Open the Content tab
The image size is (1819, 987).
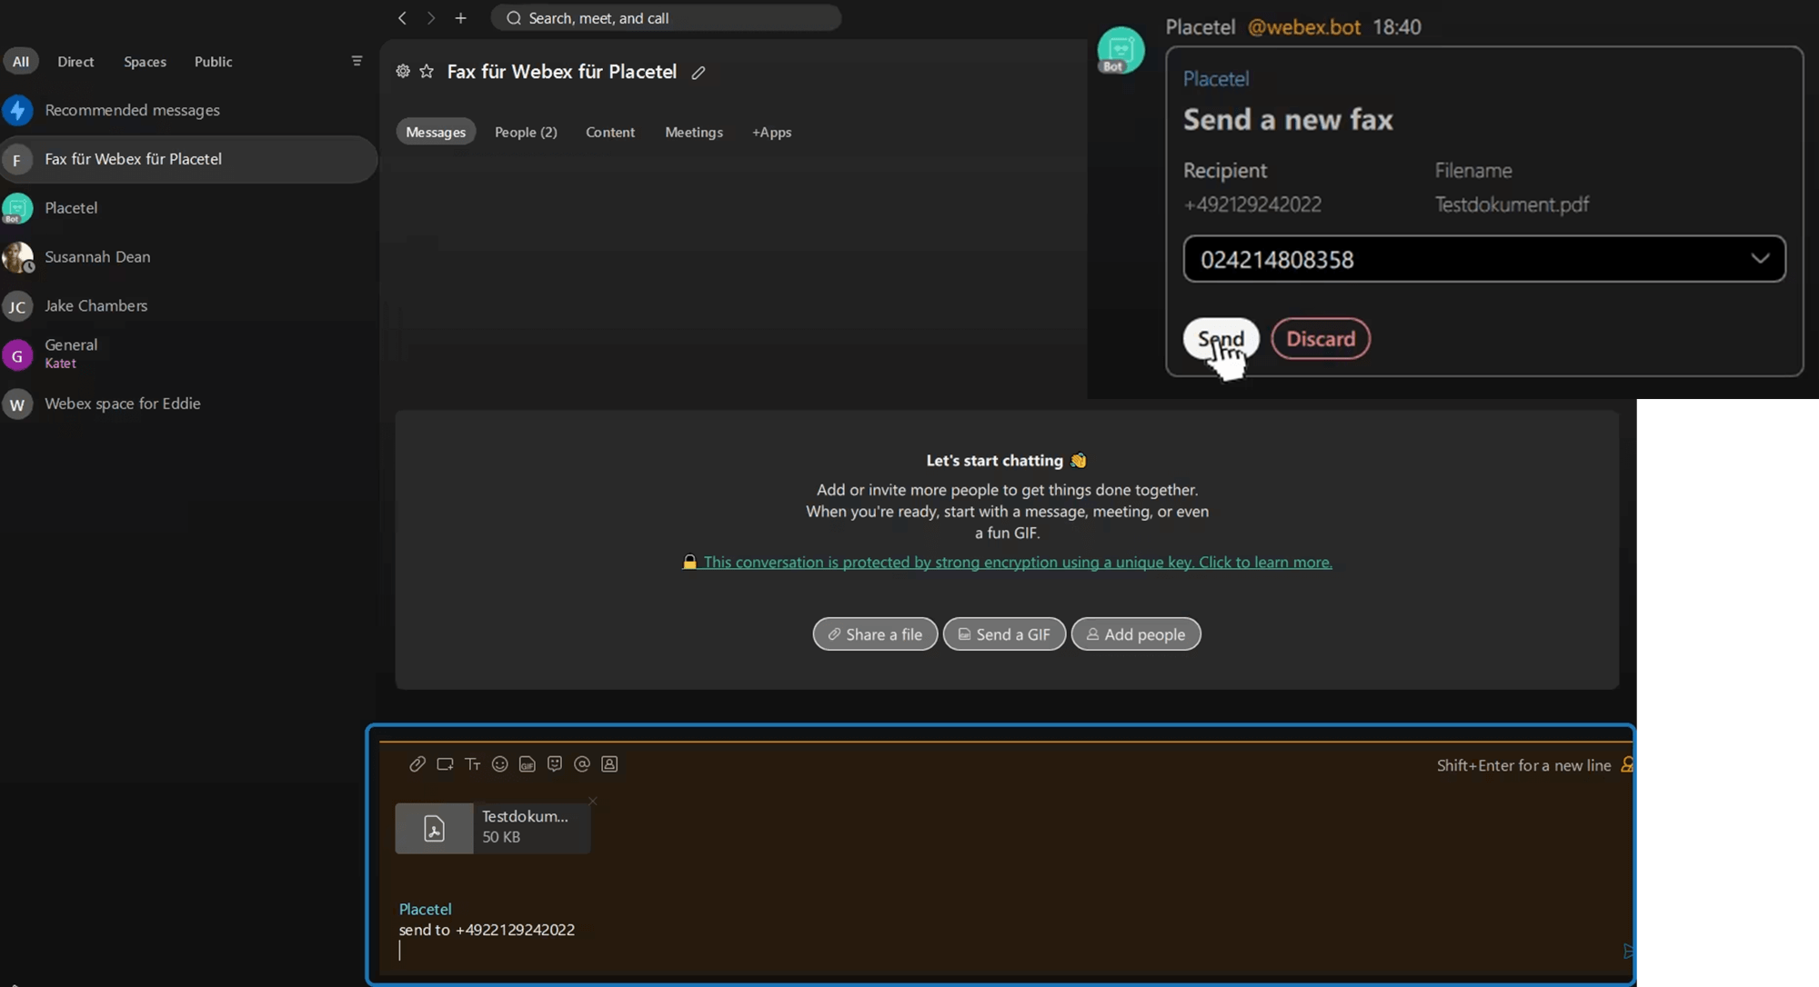click(x=609, y=132)
